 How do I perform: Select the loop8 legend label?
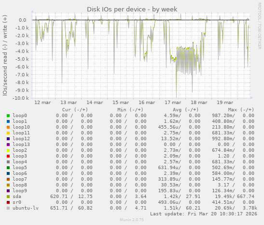click(20, 185)
